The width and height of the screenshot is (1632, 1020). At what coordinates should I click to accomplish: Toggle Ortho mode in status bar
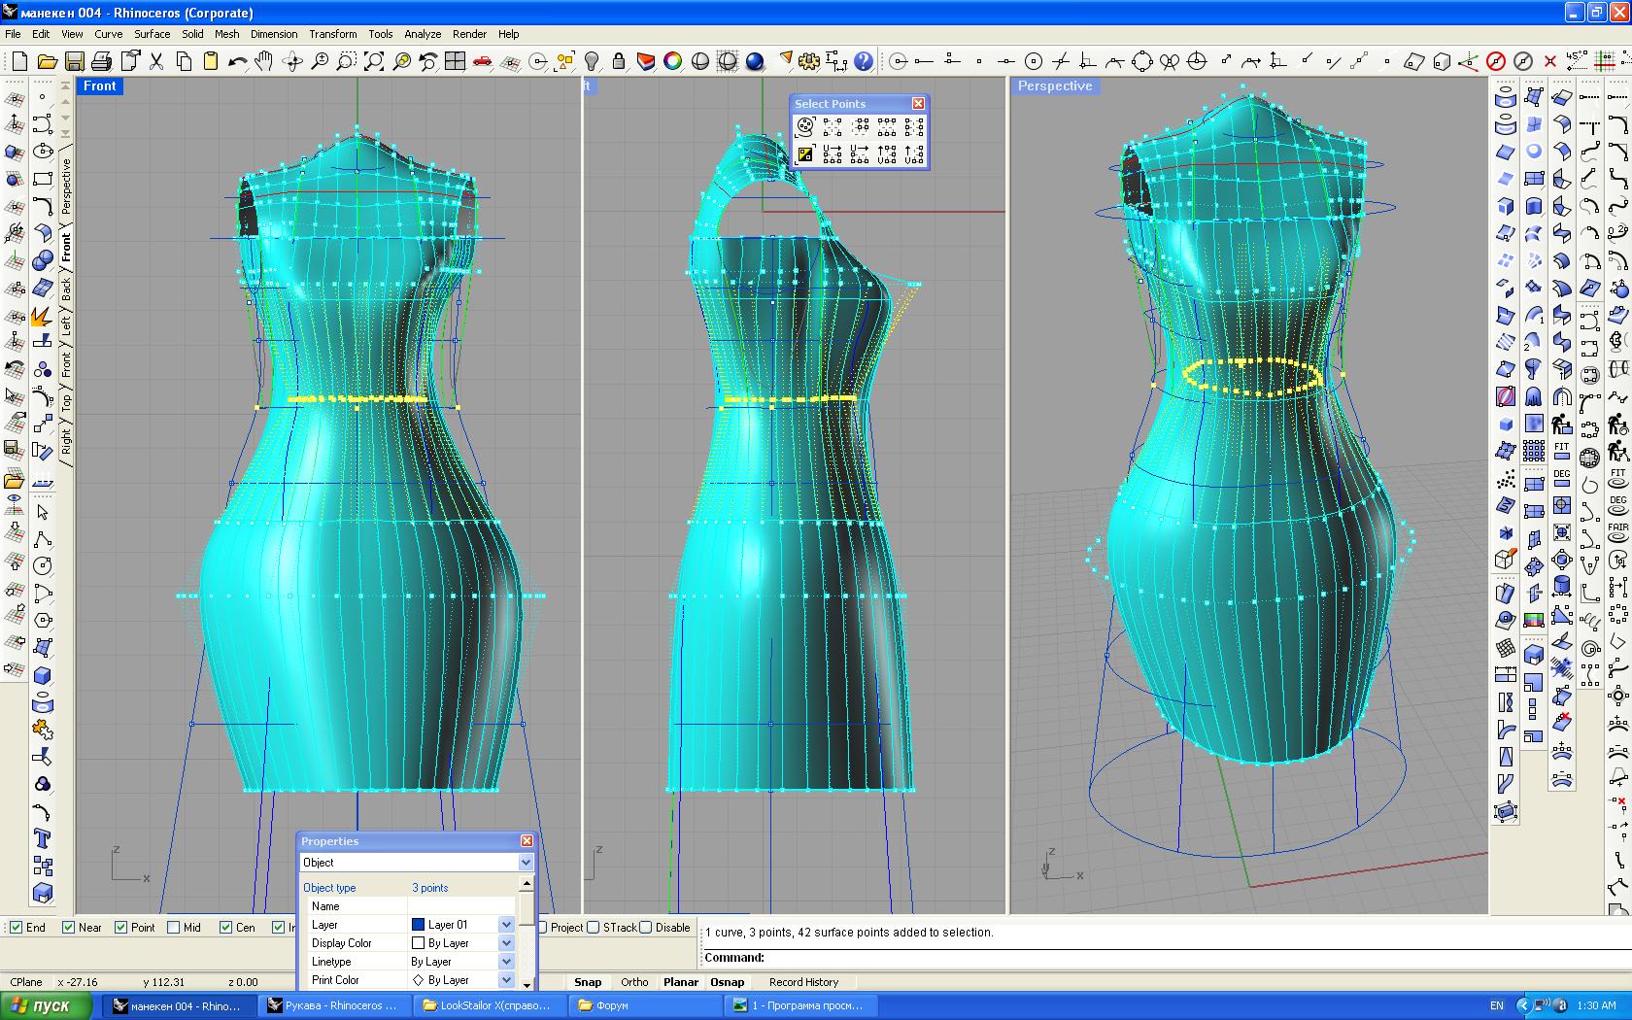(x=634, y=982)
